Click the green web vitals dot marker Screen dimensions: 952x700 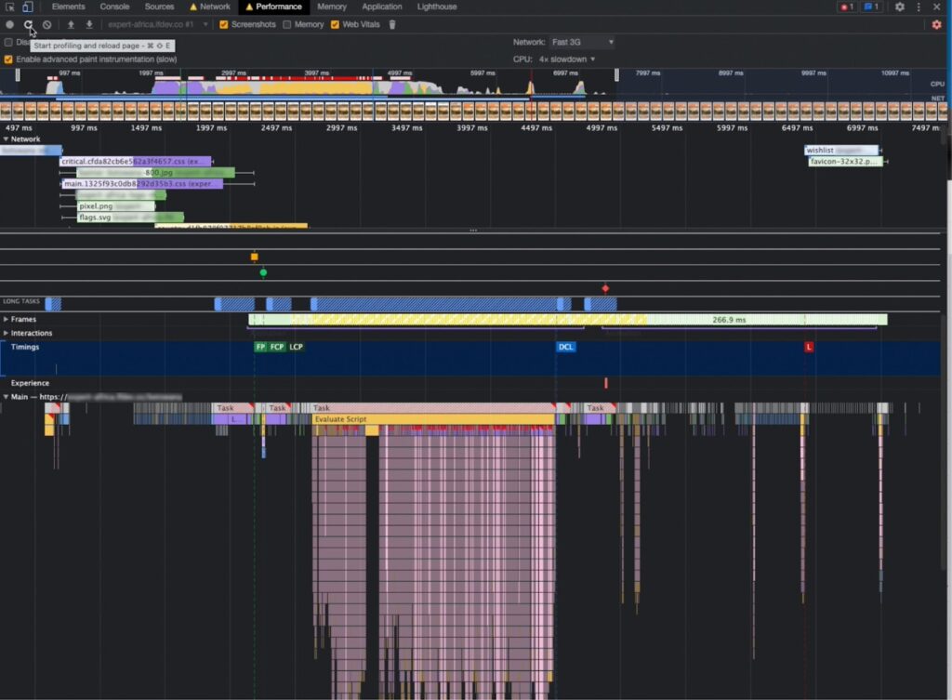click(263, 273)
